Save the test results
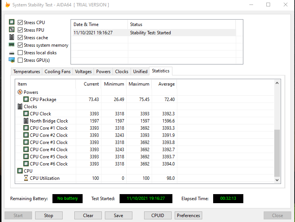 118,216
